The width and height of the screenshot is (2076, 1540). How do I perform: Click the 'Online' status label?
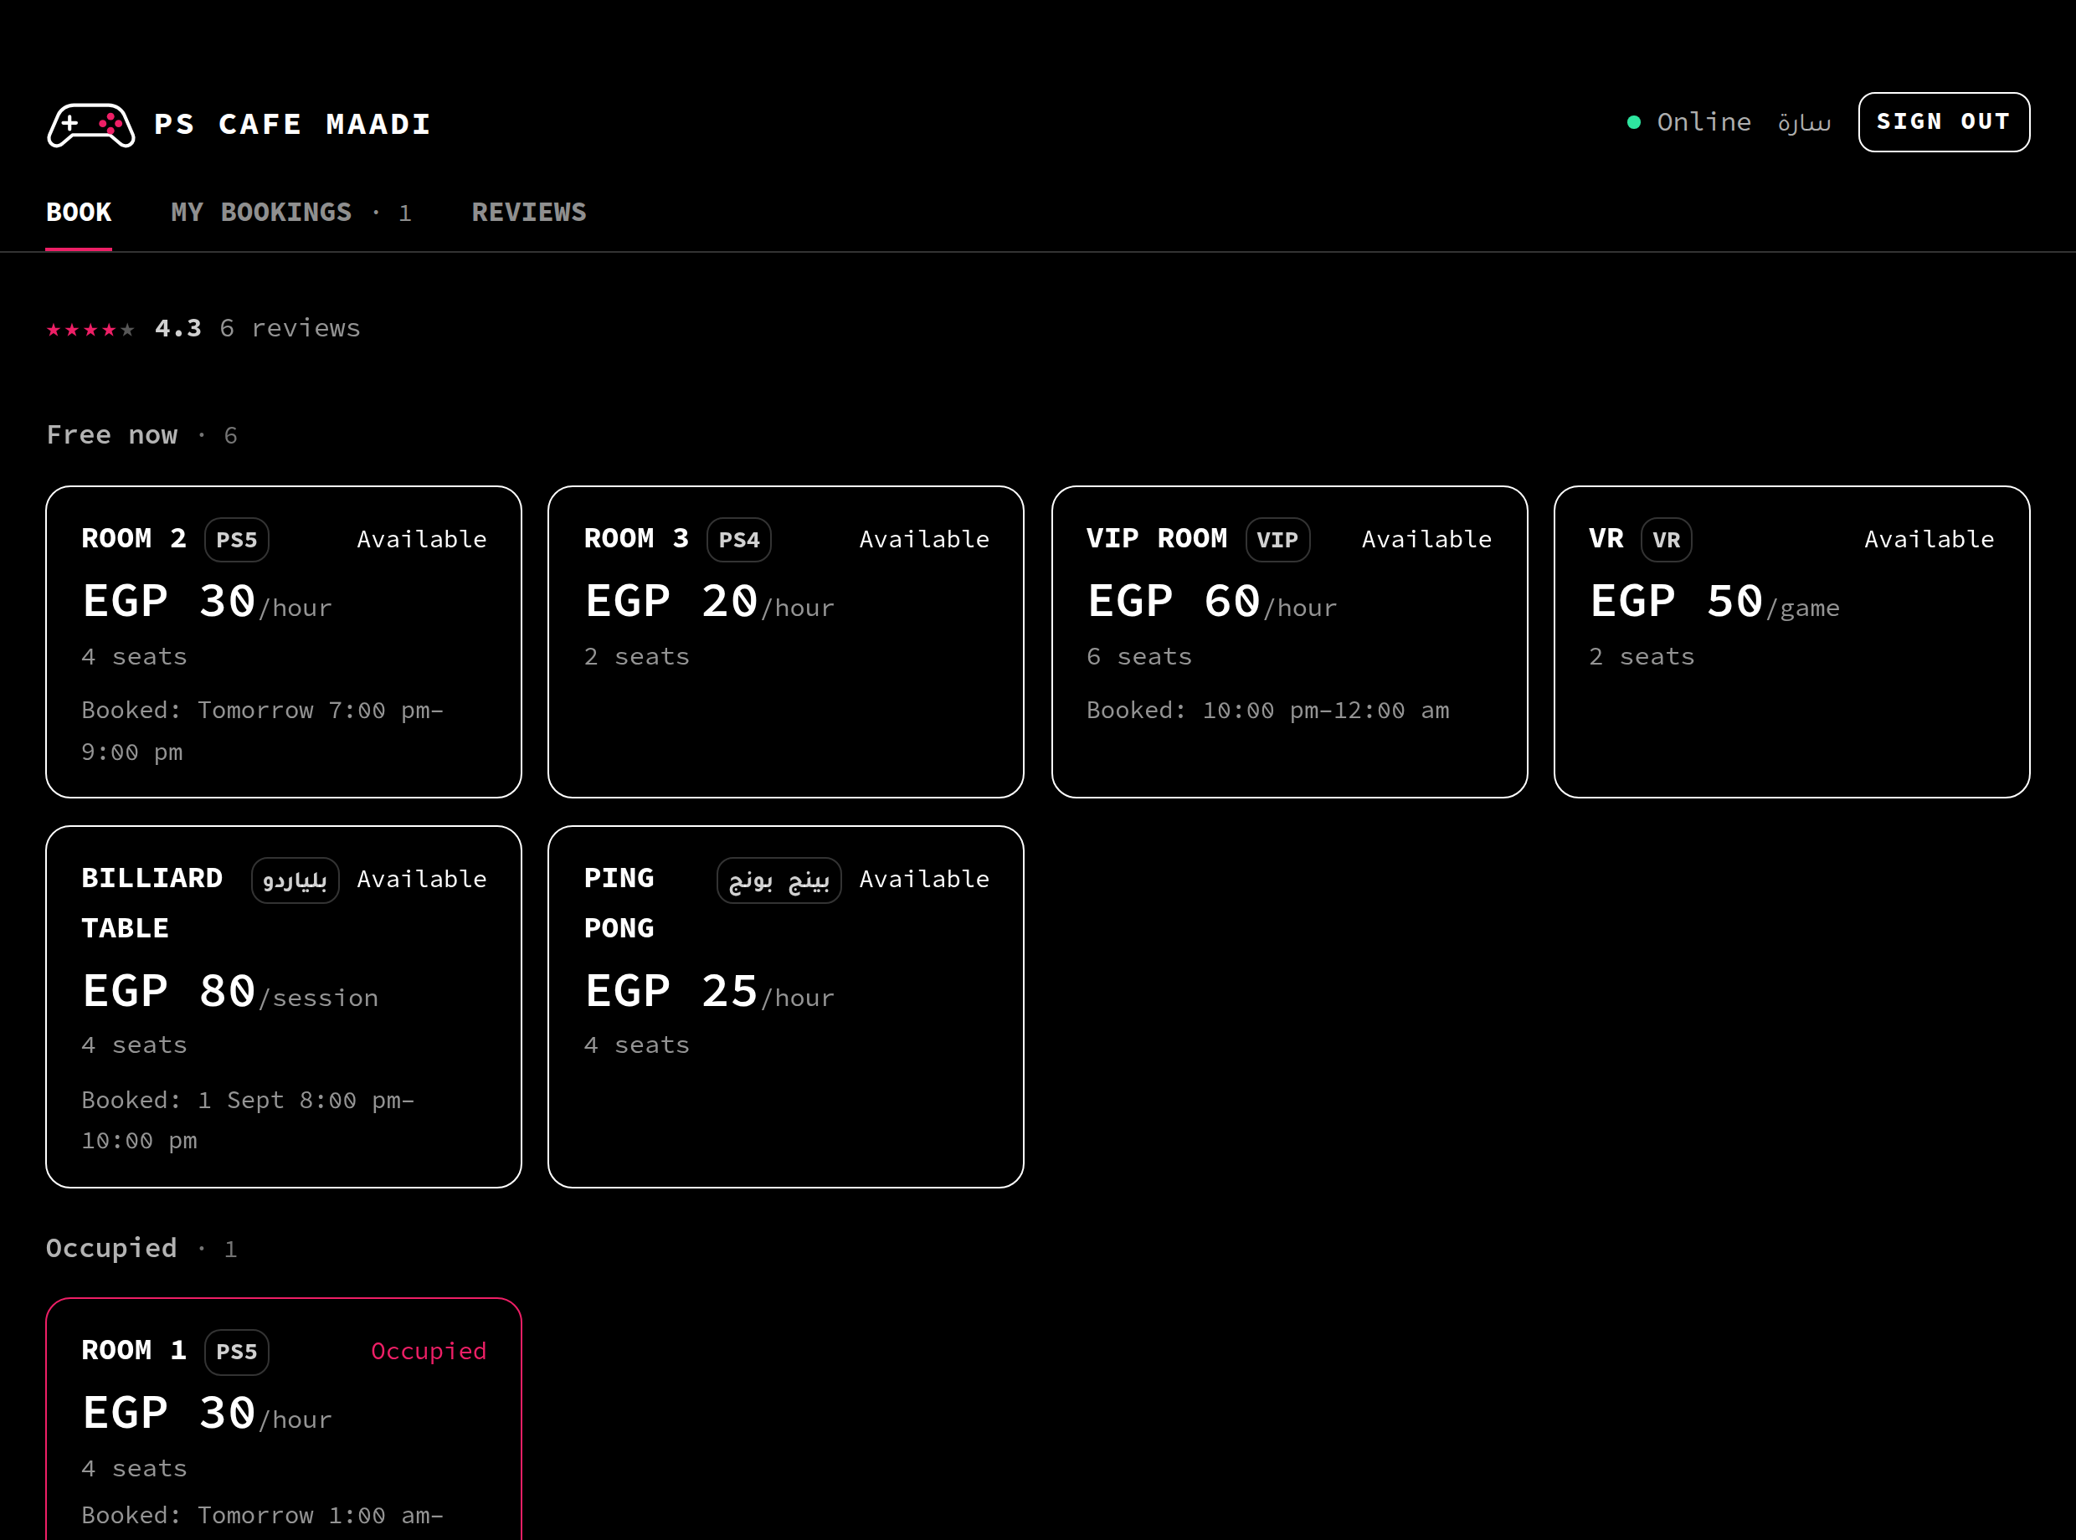click(x=1703, y=122)
